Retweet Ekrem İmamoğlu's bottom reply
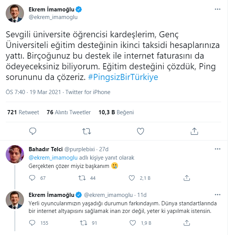Viewport: 230px width, 235px height. (x=81, y=223)
